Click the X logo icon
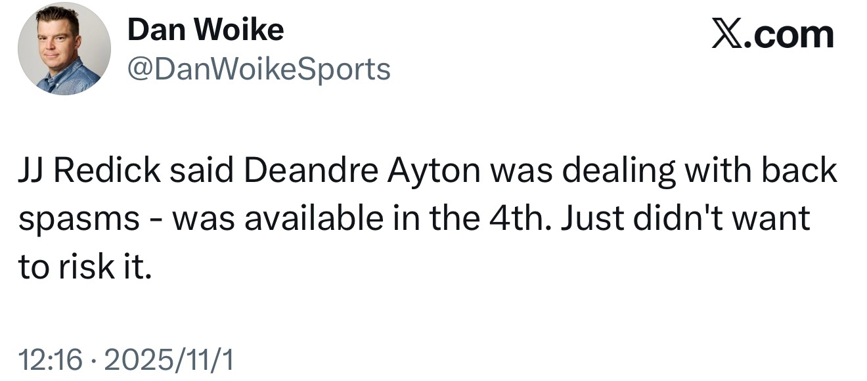Image resolution: width=867 pixels, height=381 pixels. tap(728, 35)
